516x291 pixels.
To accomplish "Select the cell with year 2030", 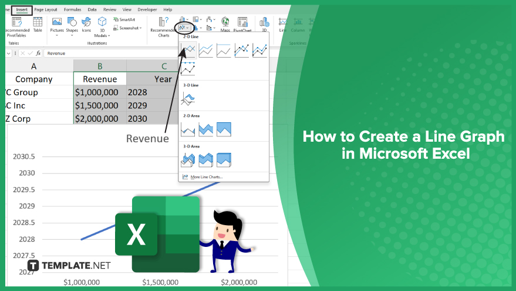I will point(153,119).
